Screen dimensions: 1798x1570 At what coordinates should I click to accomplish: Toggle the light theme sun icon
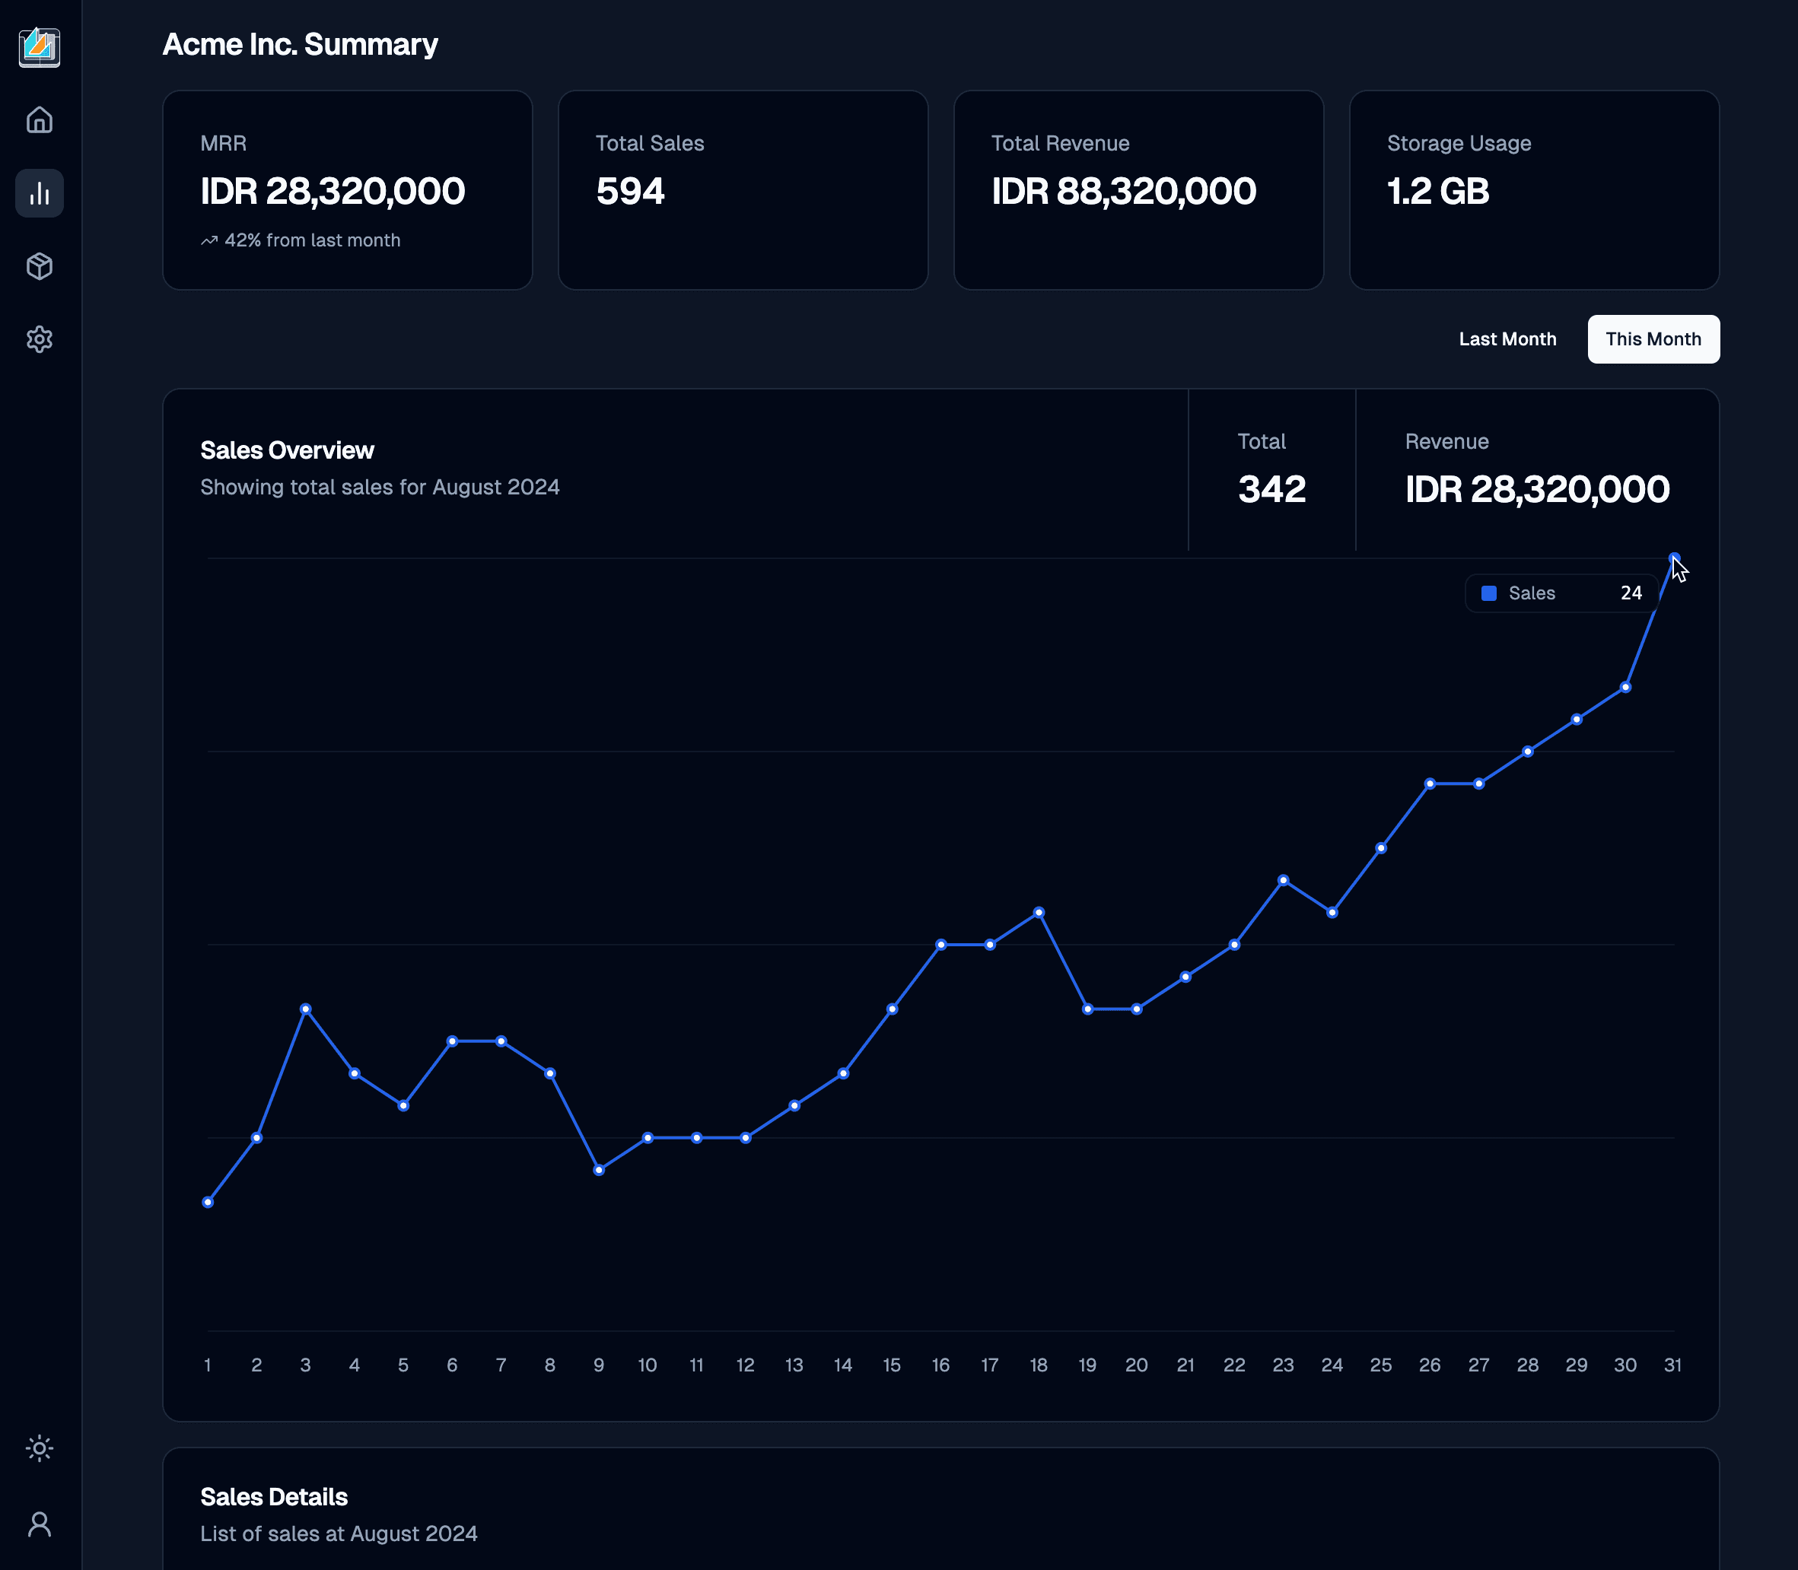point(40,1448)
